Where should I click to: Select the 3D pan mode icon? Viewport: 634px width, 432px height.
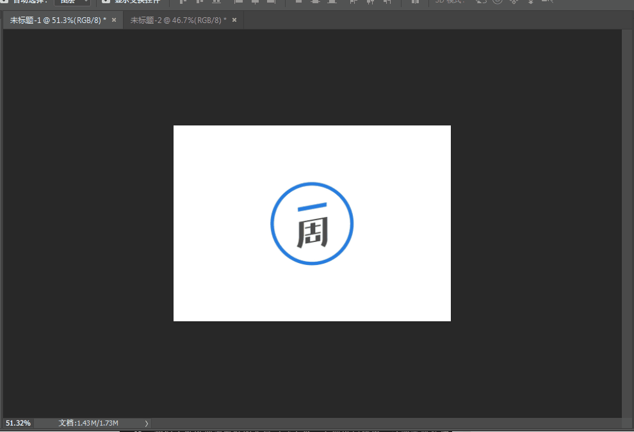(x=514, y=2)
